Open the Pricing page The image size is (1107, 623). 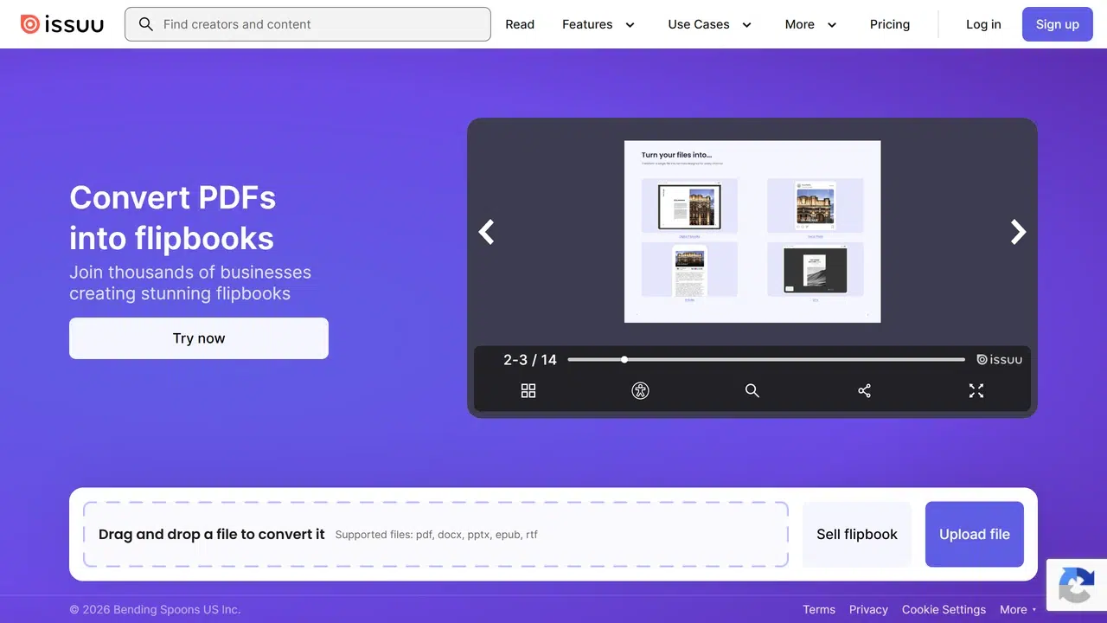click(x=890, y=24)
